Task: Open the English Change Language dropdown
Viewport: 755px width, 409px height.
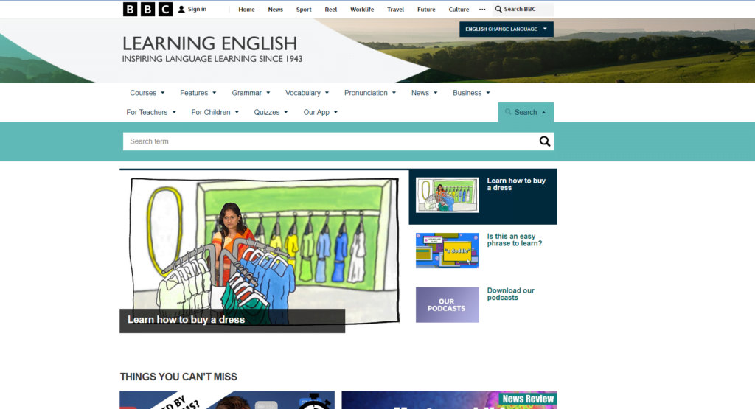Action: click(x=506, y=29)
